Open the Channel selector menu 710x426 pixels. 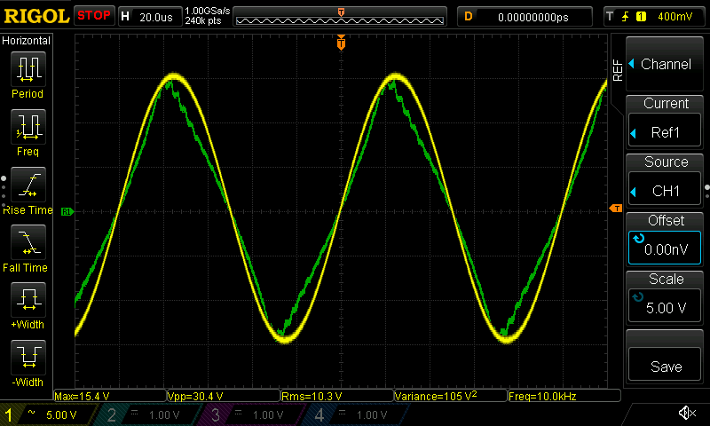(x=665, y=65)
